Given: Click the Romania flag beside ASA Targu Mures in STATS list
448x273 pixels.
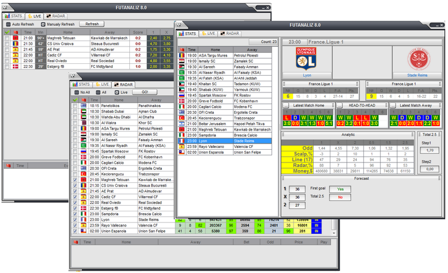Looking at the screenshot, I should (x=181, y=55).
